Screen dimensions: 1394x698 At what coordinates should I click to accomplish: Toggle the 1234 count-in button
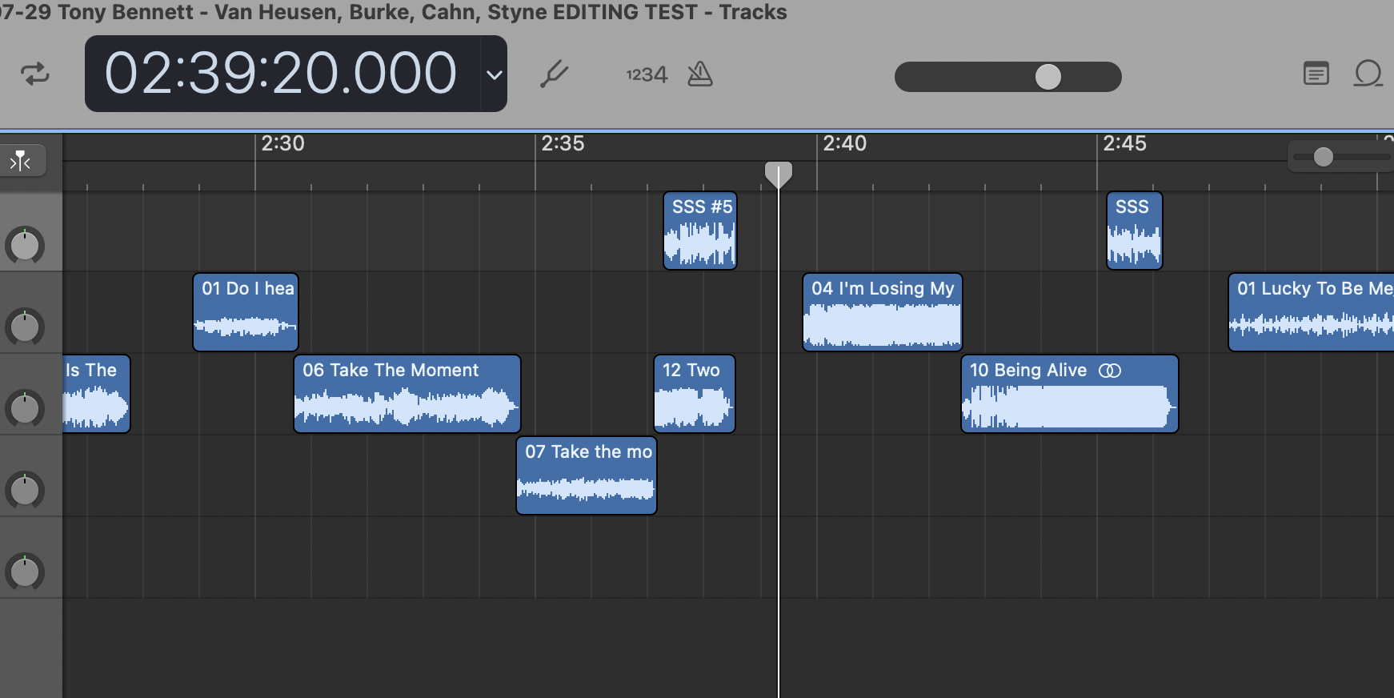647,74
